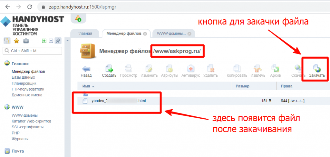Open Базы данных in sidebar
This screenshot has height=157, width=330.
tap(23, 77)
